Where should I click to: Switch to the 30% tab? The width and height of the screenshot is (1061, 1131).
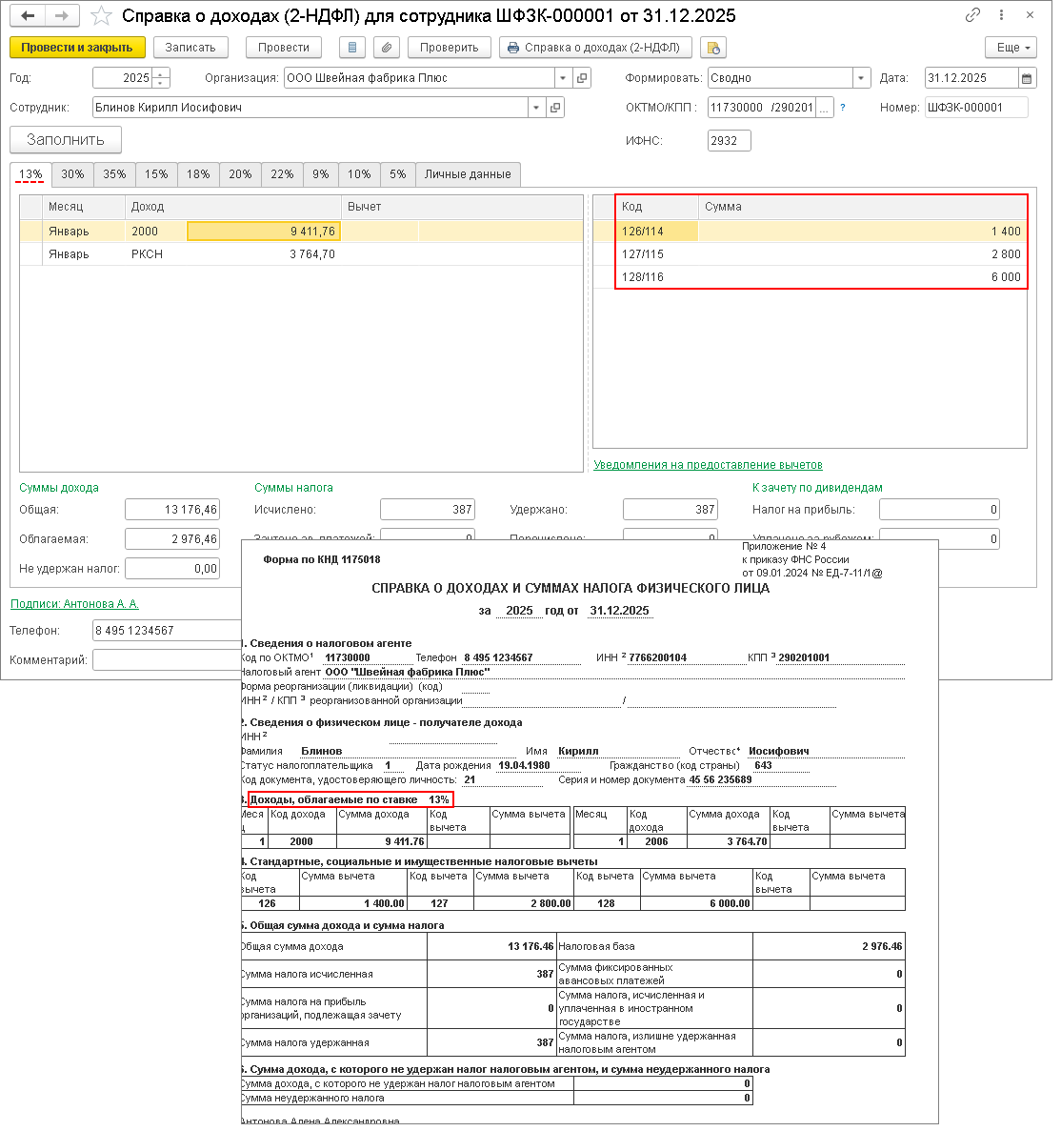[x=72, y=174]
